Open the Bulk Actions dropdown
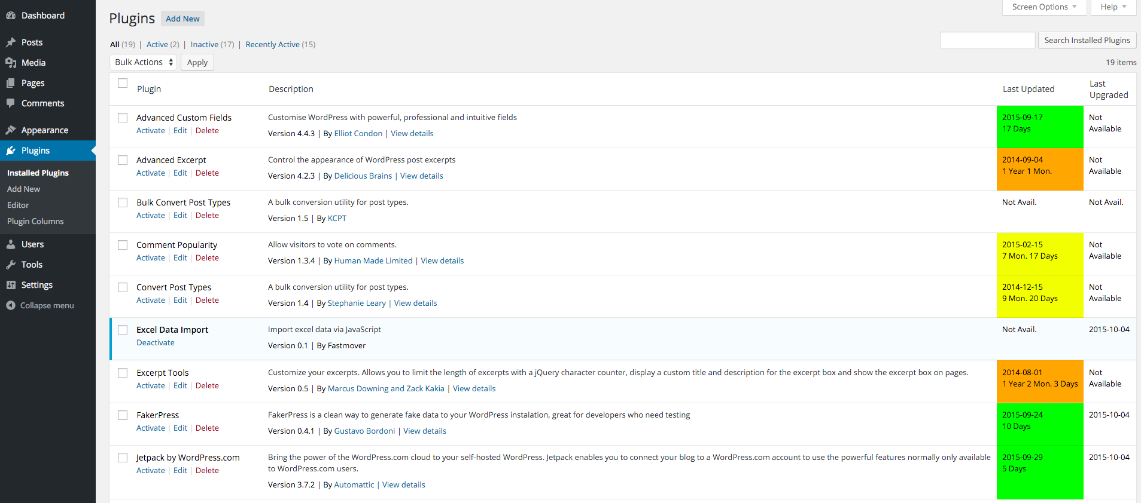Image resolution: width=1141 pixels, height=503 pixels. pyautogui.click(x=143, y=62)
